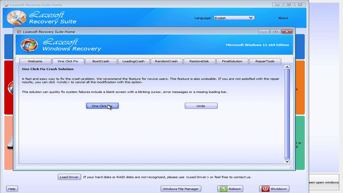Open the RepairTools tab

[265, 61]
